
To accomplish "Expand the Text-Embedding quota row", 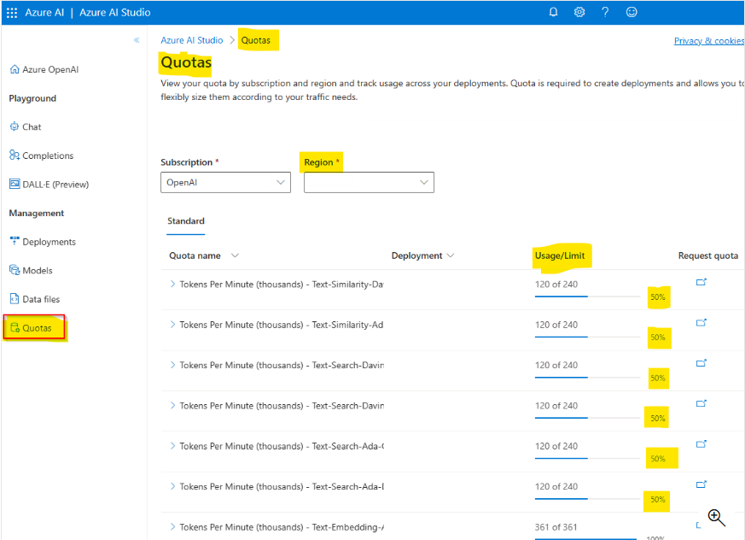I will coord(172,526).
